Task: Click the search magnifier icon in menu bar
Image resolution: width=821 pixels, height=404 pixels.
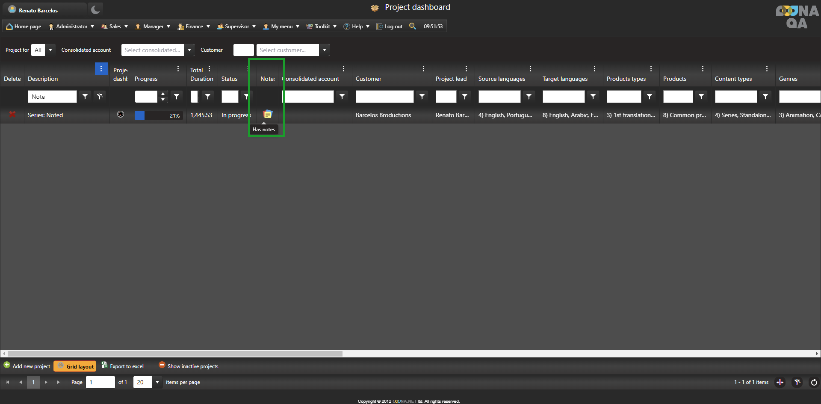Action: tap(412, 26)
